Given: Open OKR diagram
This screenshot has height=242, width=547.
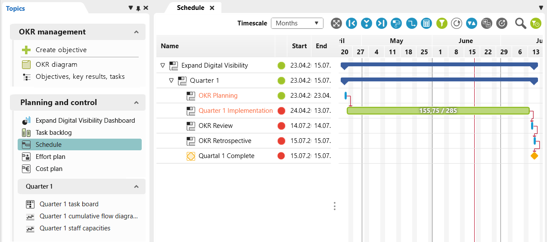Looking at the screenshot, I should coord(56,65).
